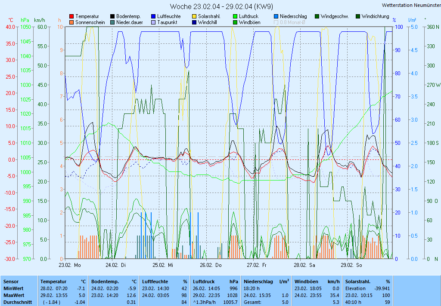The width and height of the screenshot is (441, 306).
Task: Click the ( - 1.84 ) average temperature value
Action: tap(52, 303)
